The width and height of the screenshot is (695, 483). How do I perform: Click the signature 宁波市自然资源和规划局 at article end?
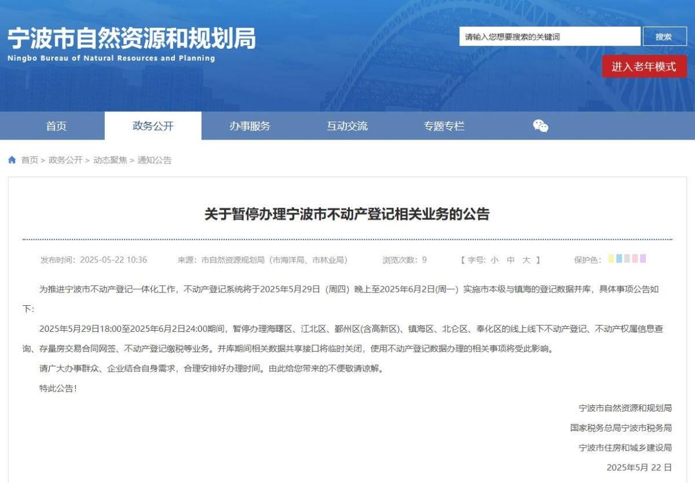click(x=625, y=408)
